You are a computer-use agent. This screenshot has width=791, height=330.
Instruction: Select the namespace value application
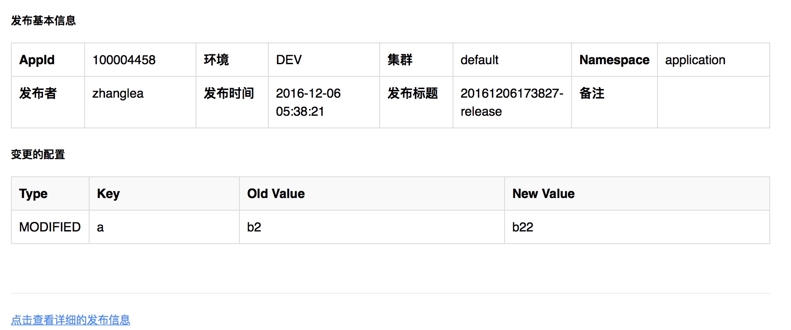695,60
